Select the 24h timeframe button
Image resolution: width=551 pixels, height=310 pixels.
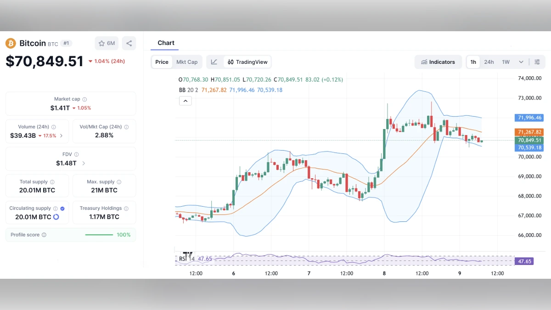(489, 62)
